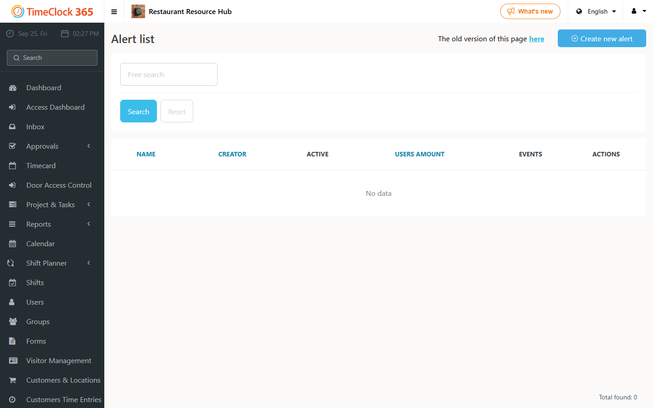
Task: Open the user account profile icon
Action: coord(634,11)
